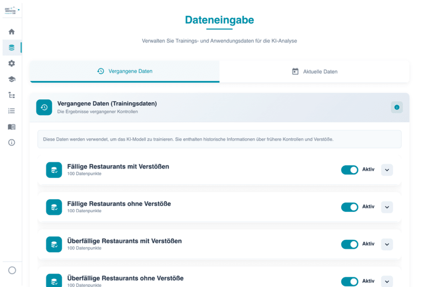
Task: Toggle Aktiv for Überfällige Restaurants mit Verstößen
Action: click(x=350, y=244)
